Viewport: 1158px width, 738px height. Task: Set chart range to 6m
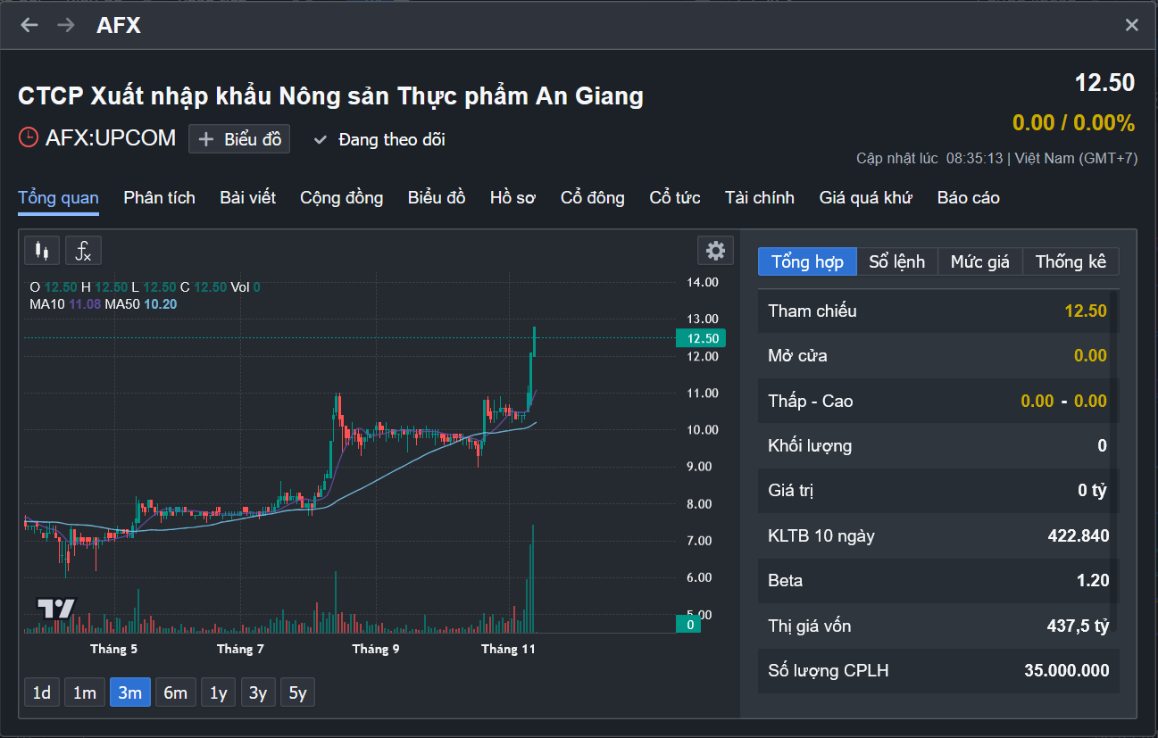176,692
